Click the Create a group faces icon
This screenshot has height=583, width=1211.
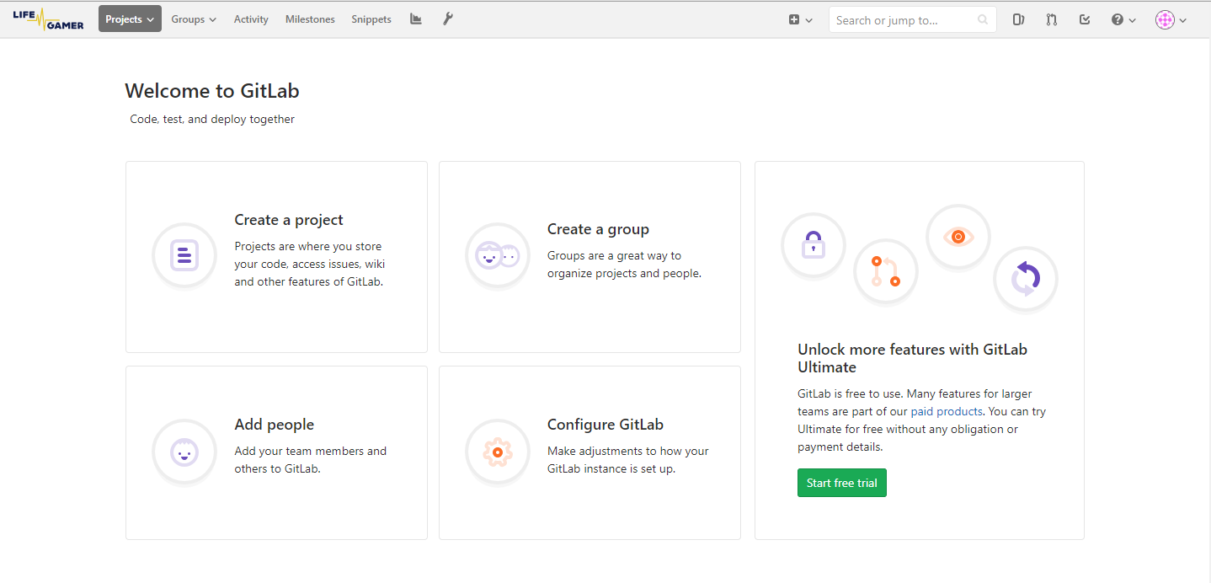tap(498, 255)
